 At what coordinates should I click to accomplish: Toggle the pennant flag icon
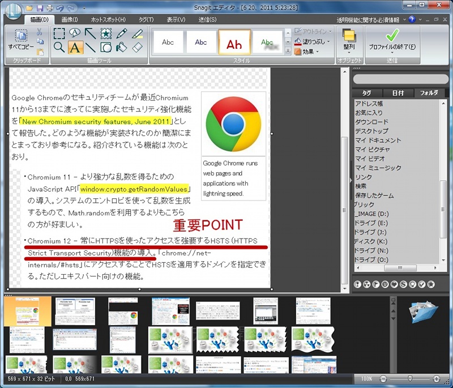tap(376, 284)
